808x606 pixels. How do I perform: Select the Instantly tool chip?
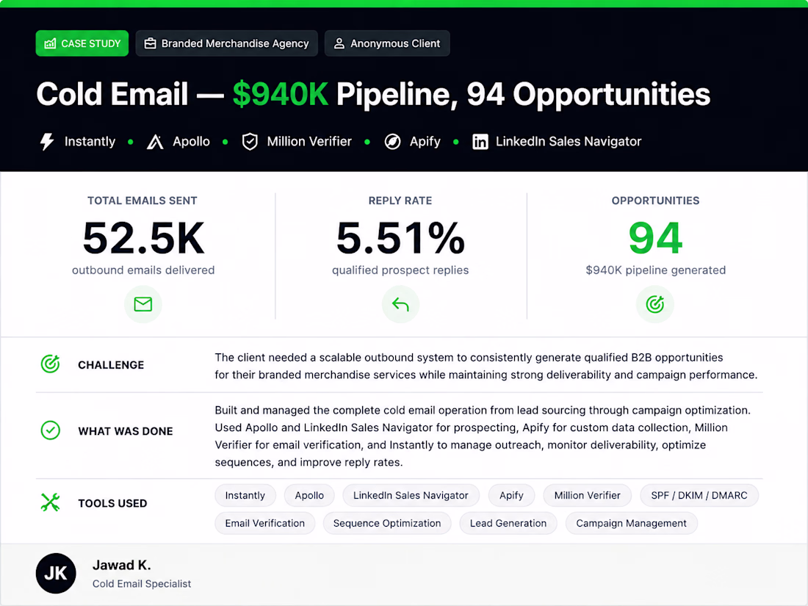tap(245, 495)
